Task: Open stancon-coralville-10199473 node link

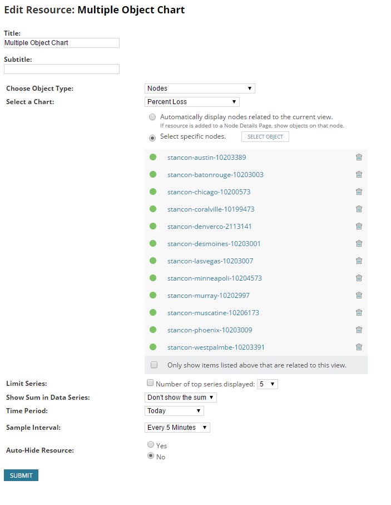Action: tap(211, 209)
